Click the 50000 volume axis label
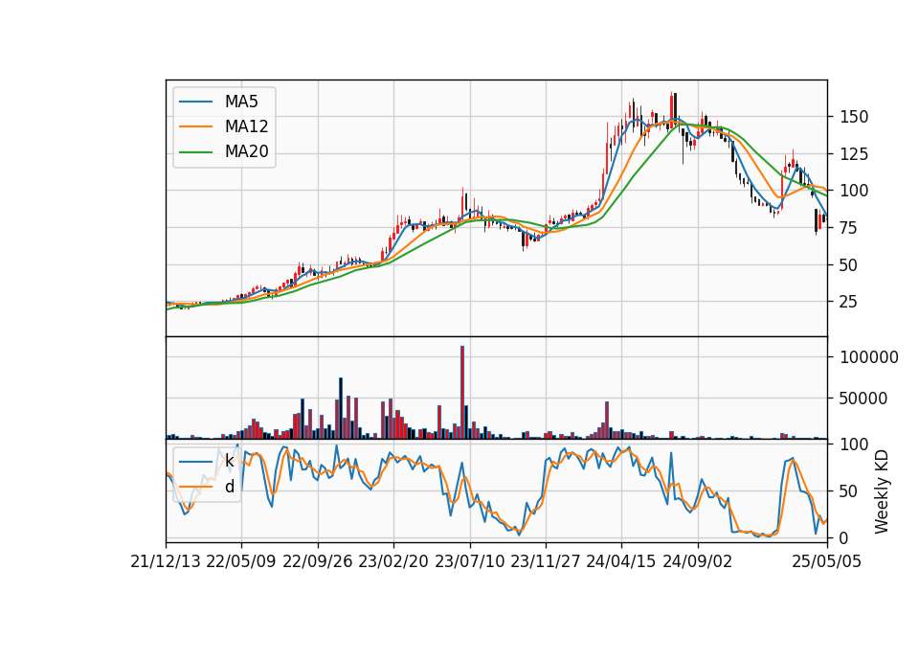The width and height of the screenshot is (919, 661). (863, 399)
